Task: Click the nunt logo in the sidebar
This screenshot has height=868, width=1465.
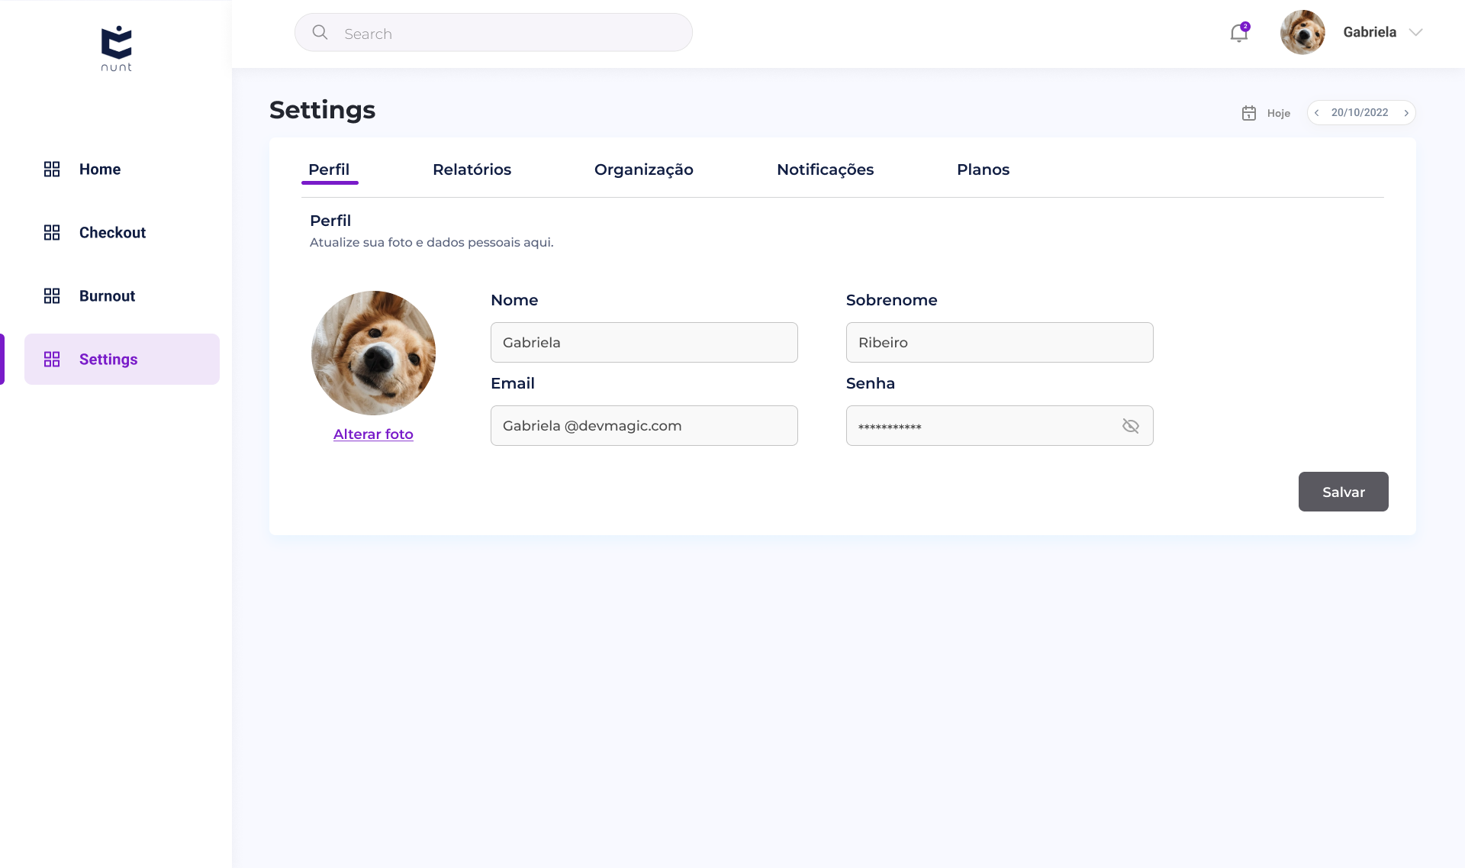Action: pos(117,49)
